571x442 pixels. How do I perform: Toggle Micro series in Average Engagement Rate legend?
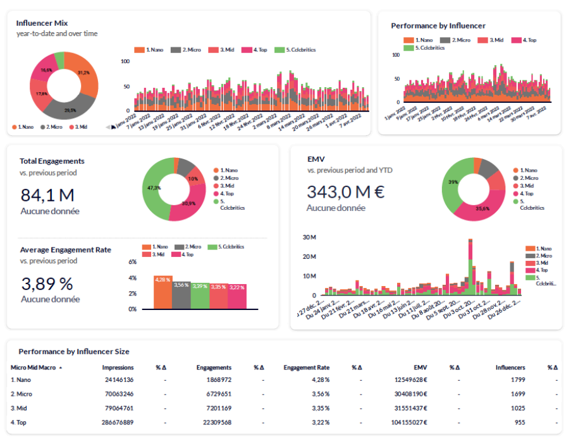(179, 247)
